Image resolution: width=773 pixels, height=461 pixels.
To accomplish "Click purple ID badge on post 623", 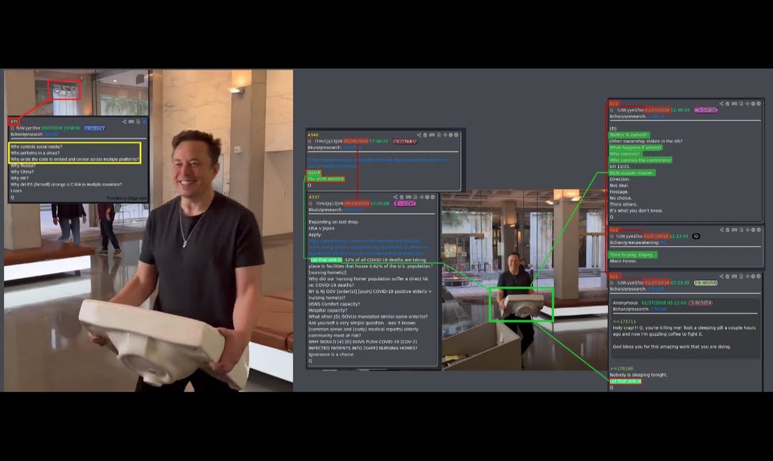I will tap(705, 110).
